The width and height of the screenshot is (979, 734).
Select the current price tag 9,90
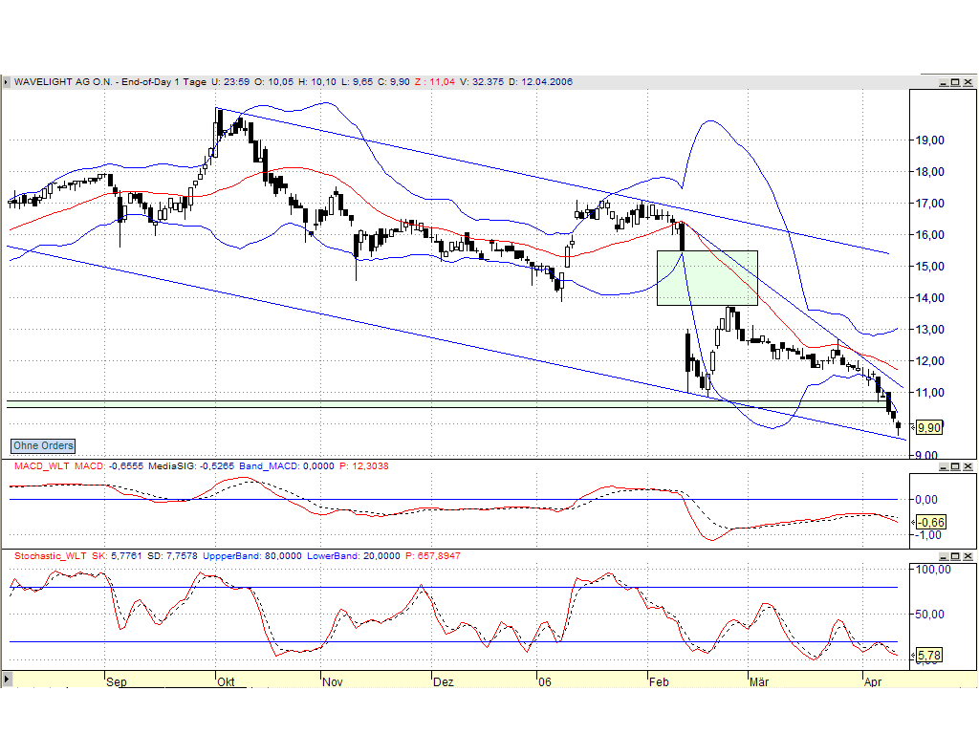pos(929,427)
